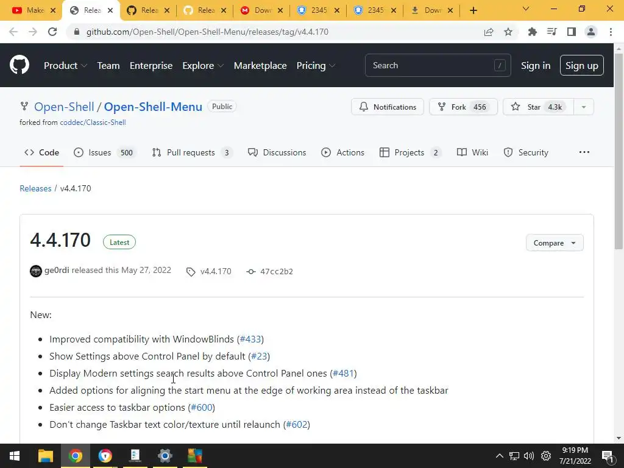Click the Marketplace nav link
Image resolution: width=624 pixels, height=468 pixels.
(260, 66)
